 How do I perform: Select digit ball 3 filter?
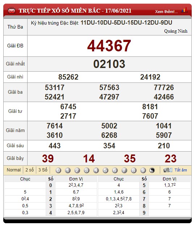(87, 170)
